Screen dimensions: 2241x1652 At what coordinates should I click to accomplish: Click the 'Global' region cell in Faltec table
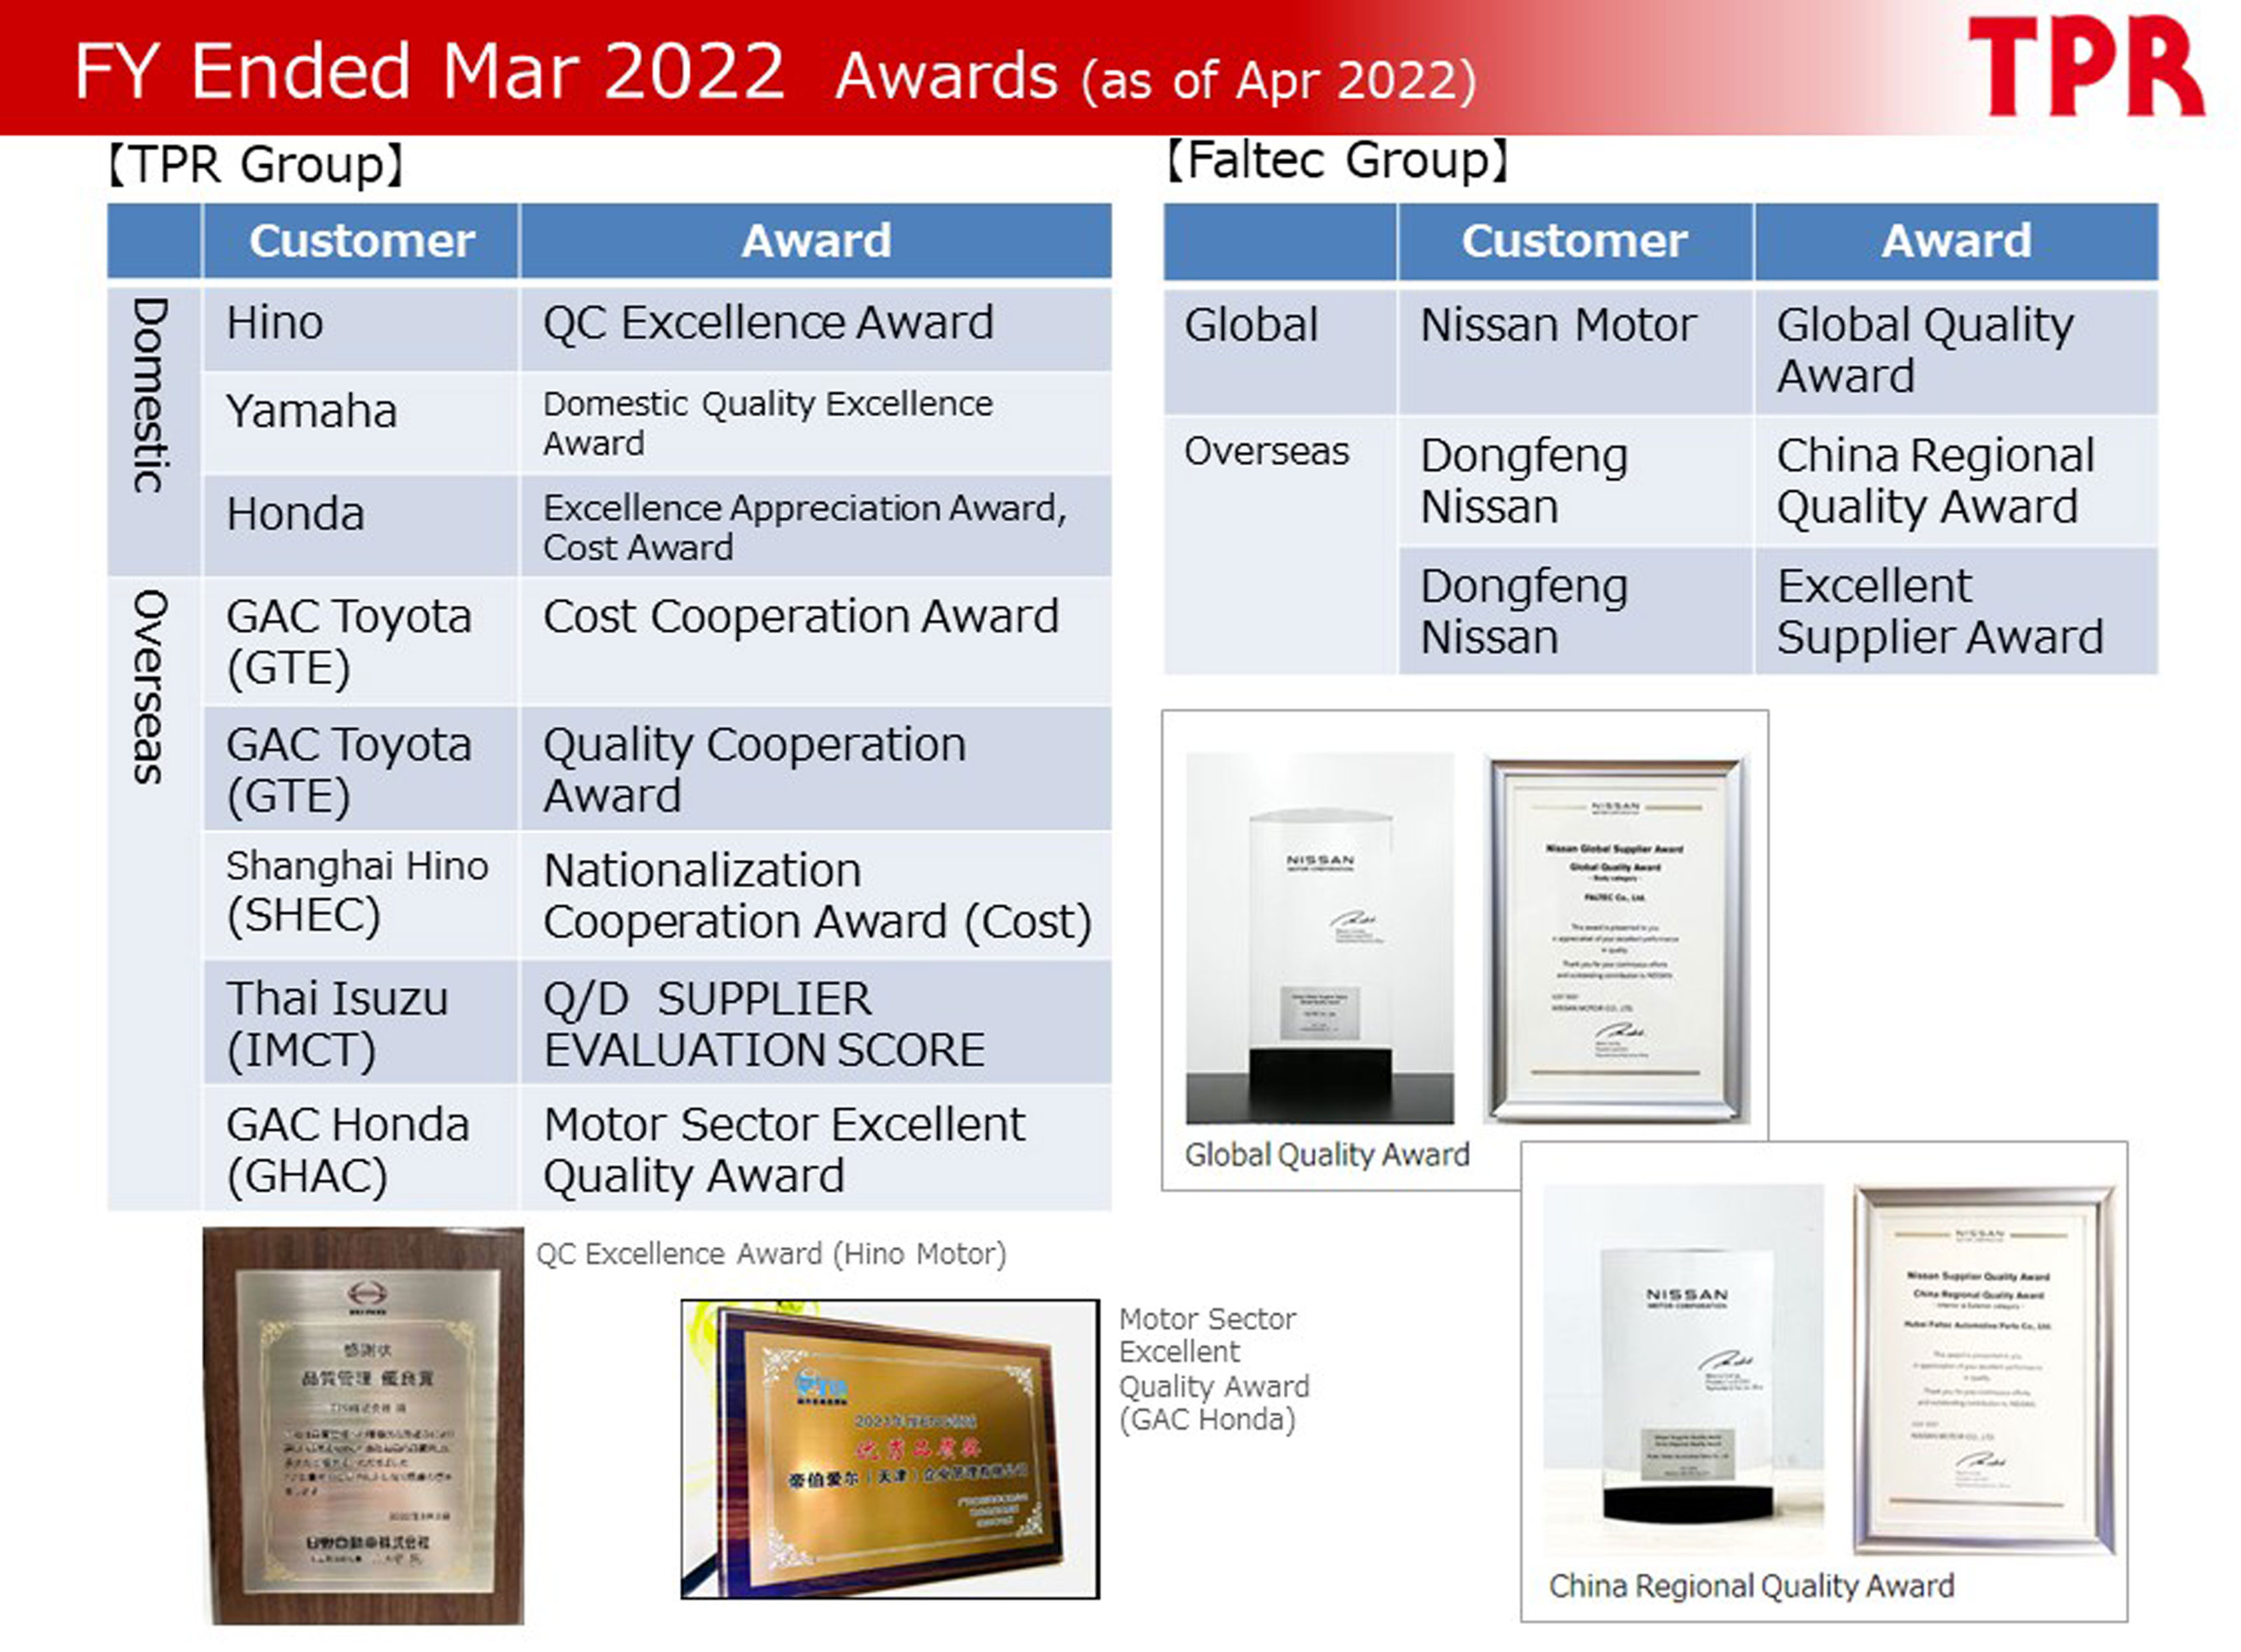(x=1279, y=352)
